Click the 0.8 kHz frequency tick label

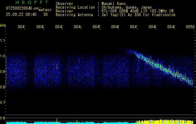point(3,87)
